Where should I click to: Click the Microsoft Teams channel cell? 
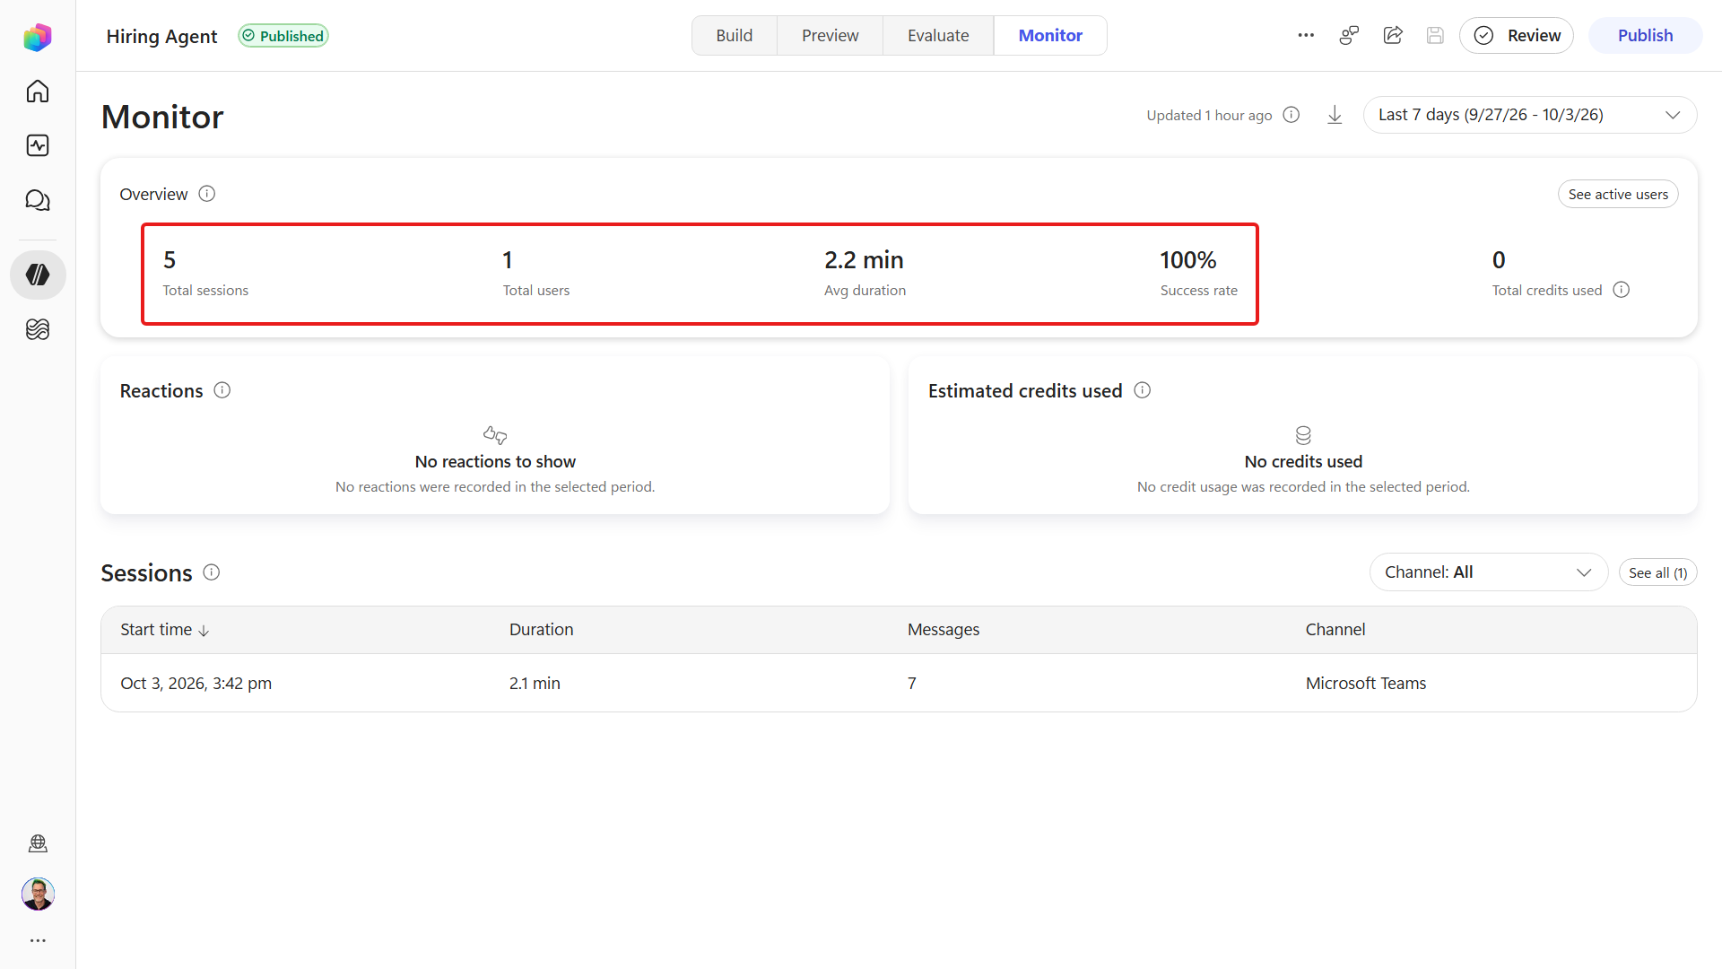(x=1366, y=684)
